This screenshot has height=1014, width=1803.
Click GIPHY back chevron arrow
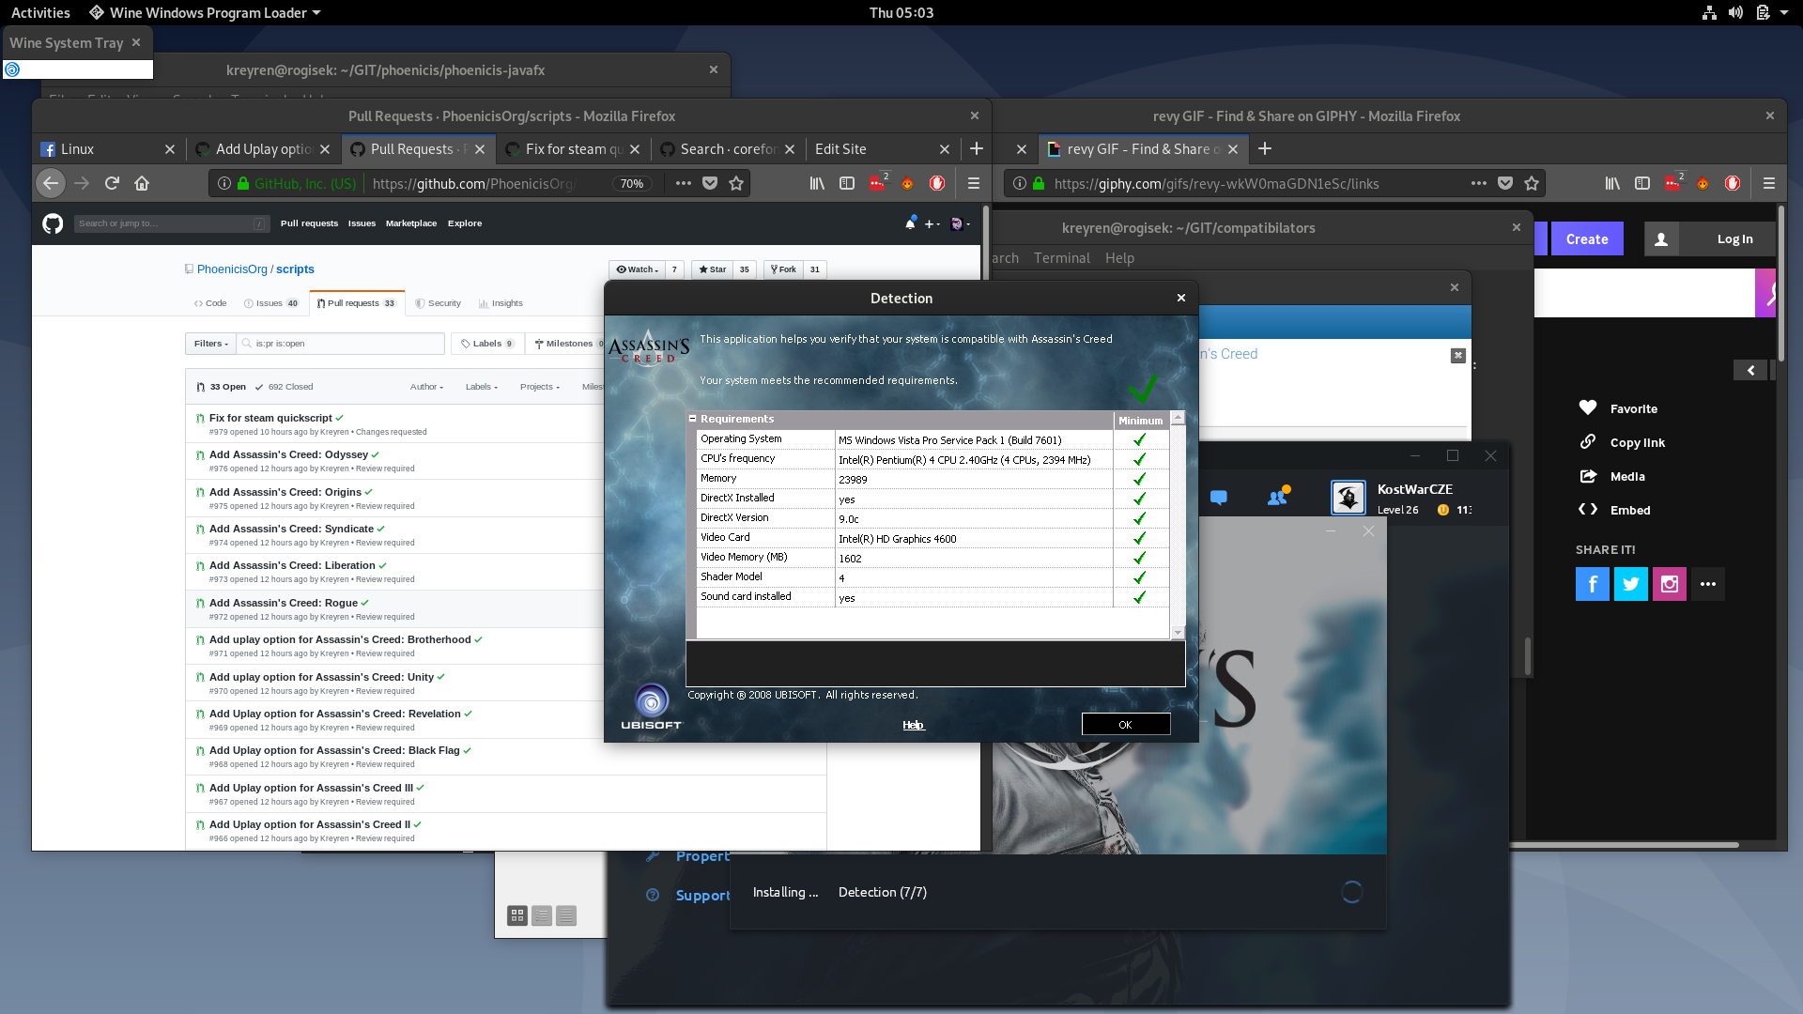click(x=1750, y=370)
